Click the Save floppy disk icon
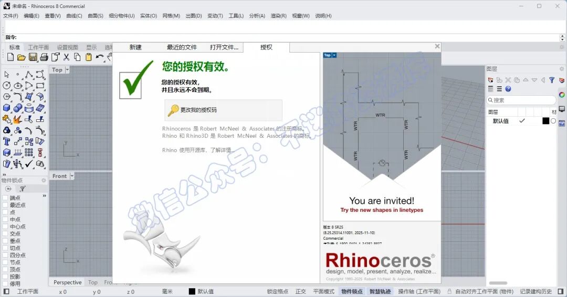Image resolution: width=567 pixels, height=297 pixels. (33, 57)
